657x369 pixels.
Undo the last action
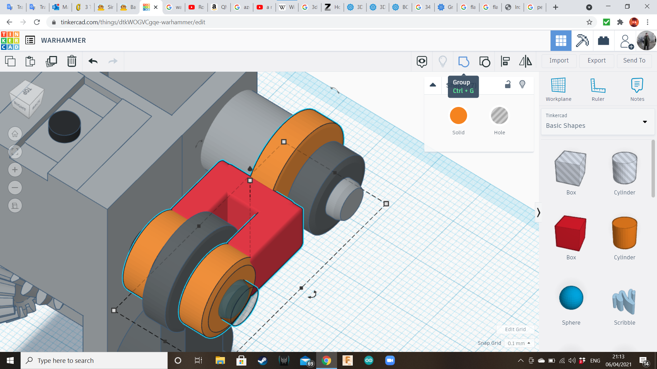(93, 61)
